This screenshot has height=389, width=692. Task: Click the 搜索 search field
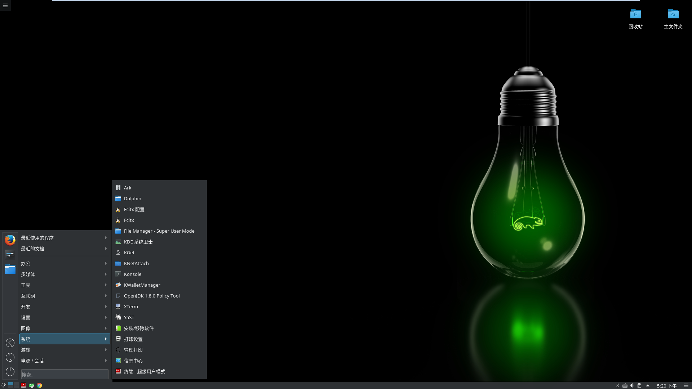(65, 375)
